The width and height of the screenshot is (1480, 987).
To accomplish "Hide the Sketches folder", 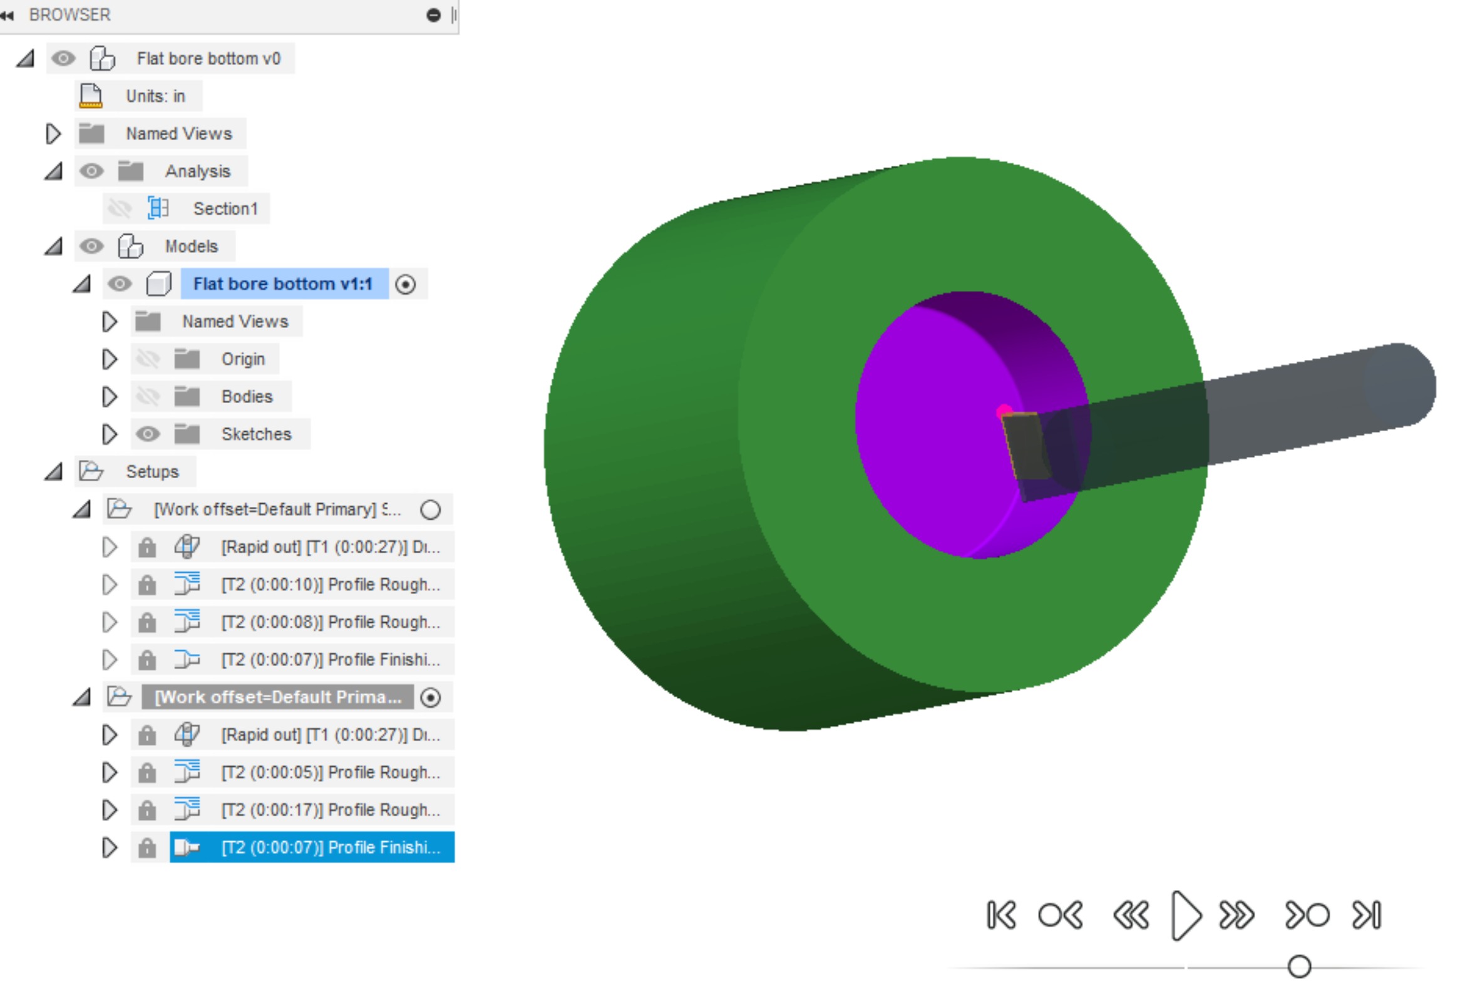I will (x=148, y=434).
